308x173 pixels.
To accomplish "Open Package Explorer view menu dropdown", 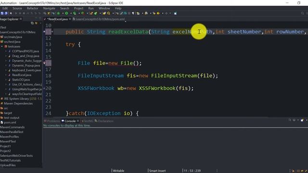I will point(40,23).
